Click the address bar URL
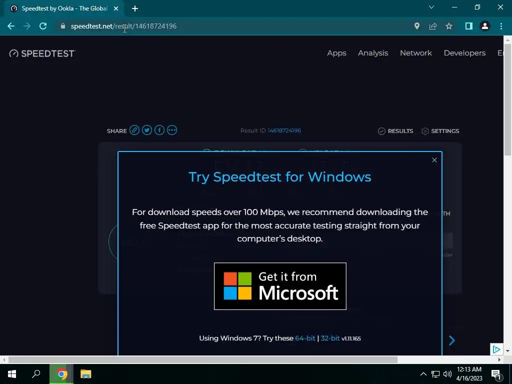Viewport: 512px width, 384px height. pyautogui.click(x=123, y=26)
